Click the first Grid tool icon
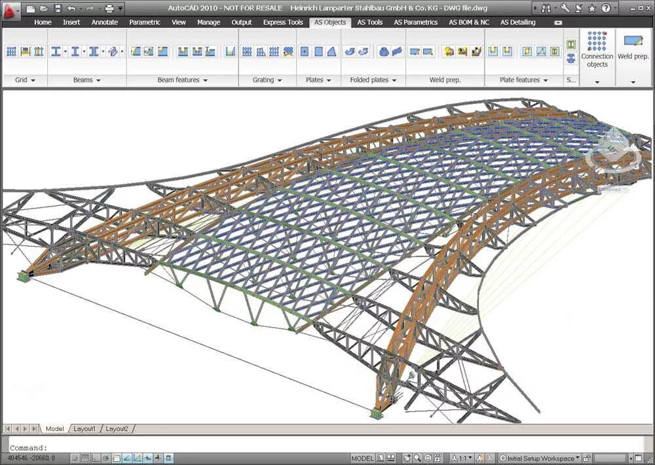This screenshot has width=655, height=465. click(x=11, y=51)
